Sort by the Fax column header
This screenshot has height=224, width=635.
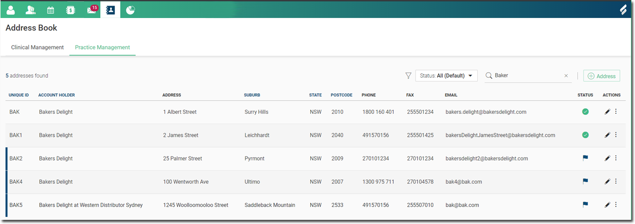[x=410, y=95]
